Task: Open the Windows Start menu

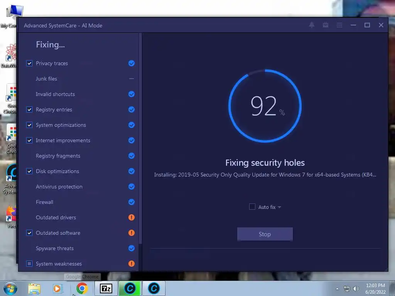Action: [10, 288]
